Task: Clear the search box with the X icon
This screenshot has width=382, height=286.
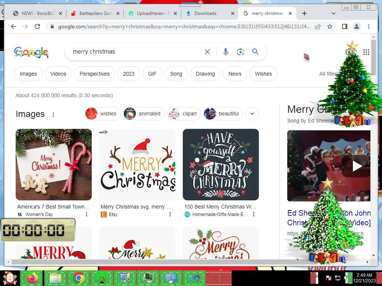Action: (x=207, y=51)
